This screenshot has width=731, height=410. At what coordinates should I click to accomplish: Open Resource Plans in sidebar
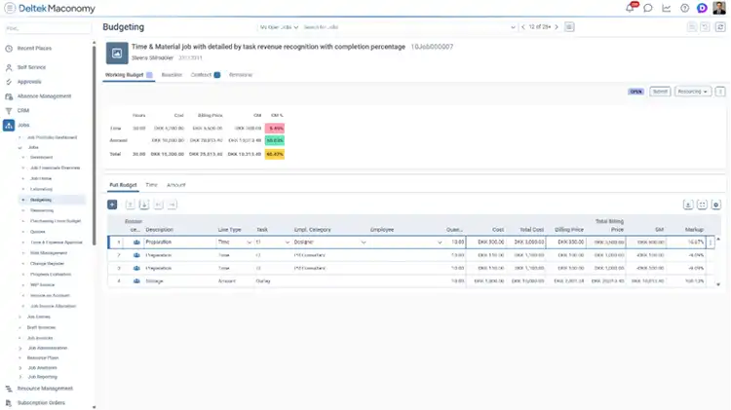point(43,357)
